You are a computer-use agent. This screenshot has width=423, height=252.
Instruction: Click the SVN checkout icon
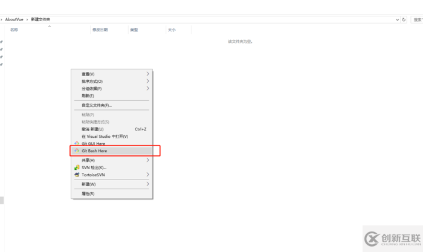(77, 167)
